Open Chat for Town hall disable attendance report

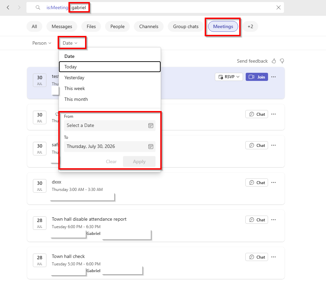257,220
